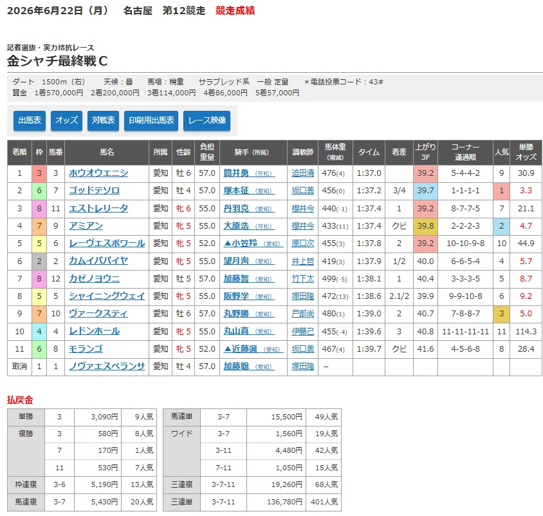Click the 馬名 column header
543x516 pixels.
[107, 152]
